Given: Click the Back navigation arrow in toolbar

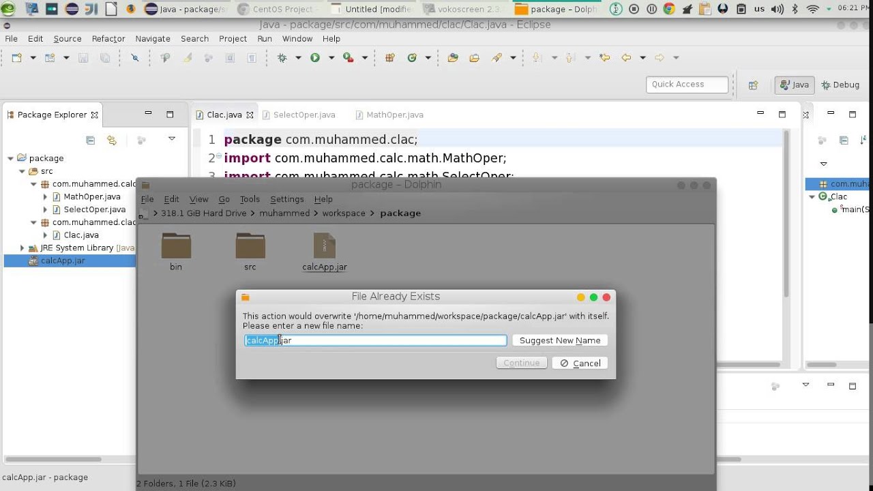Looking at the screenshot, I should point(626,58).
